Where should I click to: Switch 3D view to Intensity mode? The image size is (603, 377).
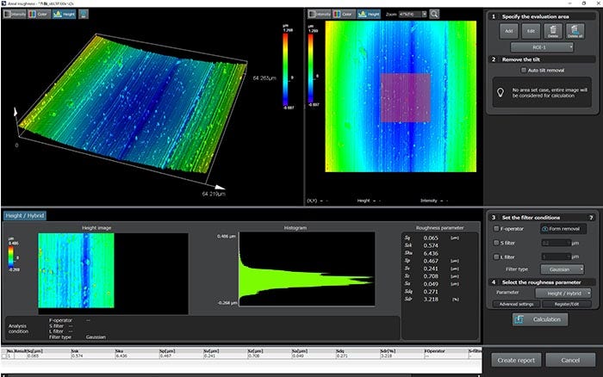coord(15,15)
